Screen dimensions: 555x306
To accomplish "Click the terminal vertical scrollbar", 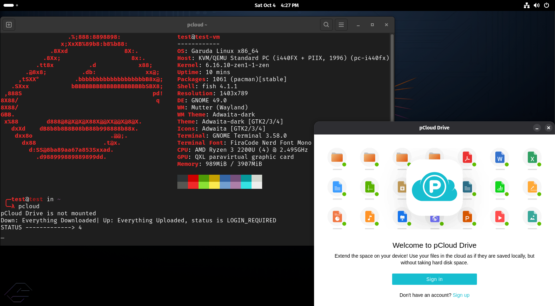I will click(x=392, y=78).
